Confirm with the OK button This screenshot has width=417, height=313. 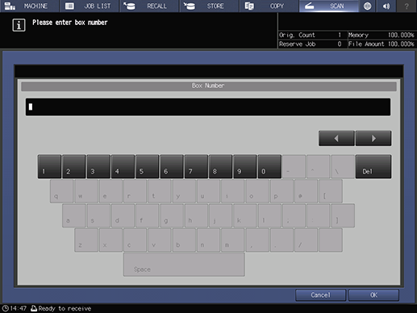(373, 295)
